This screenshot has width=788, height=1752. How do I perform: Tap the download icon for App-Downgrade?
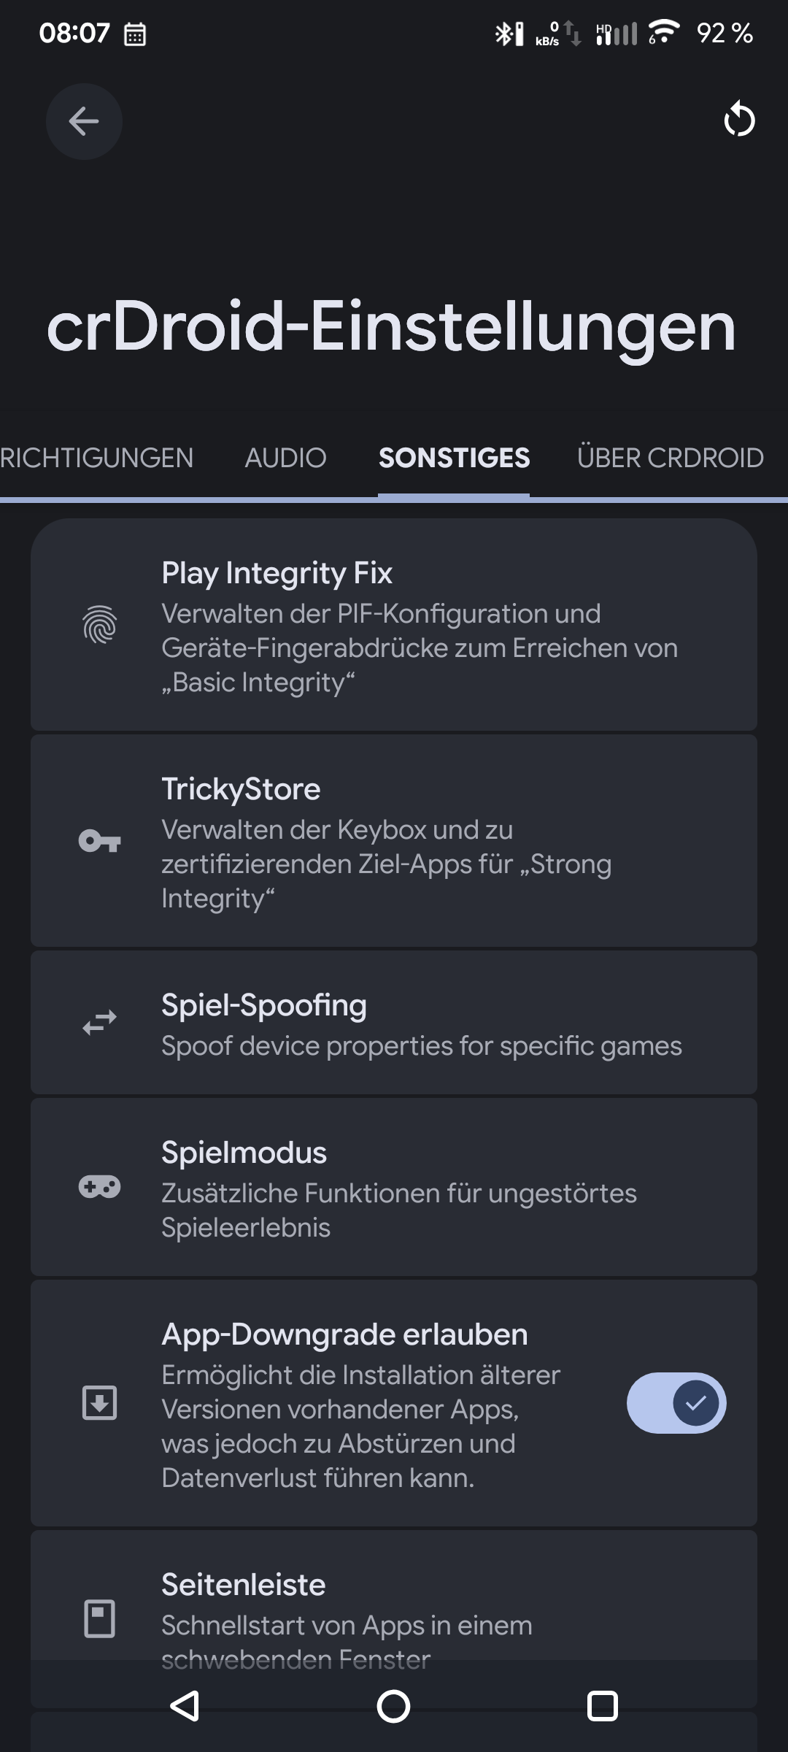[x=100, y=1402]
